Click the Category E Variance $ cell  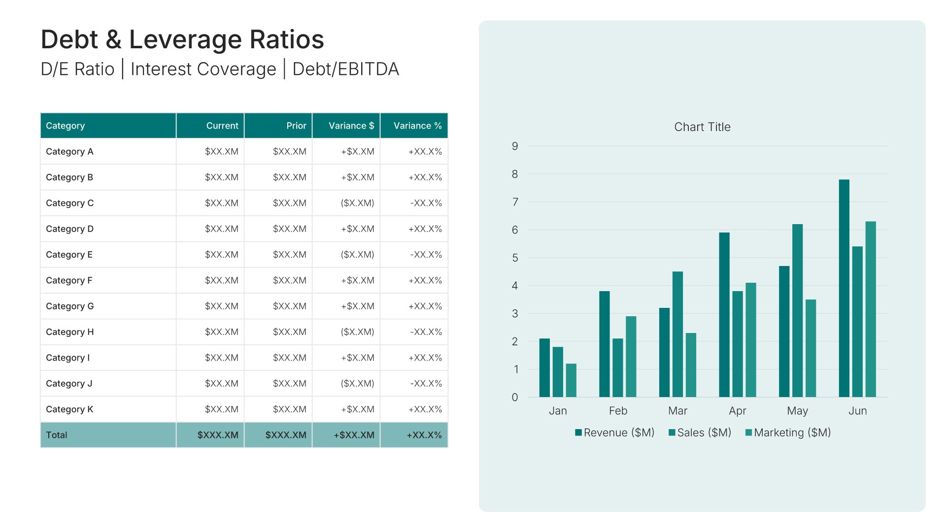(x=357, y=255)
